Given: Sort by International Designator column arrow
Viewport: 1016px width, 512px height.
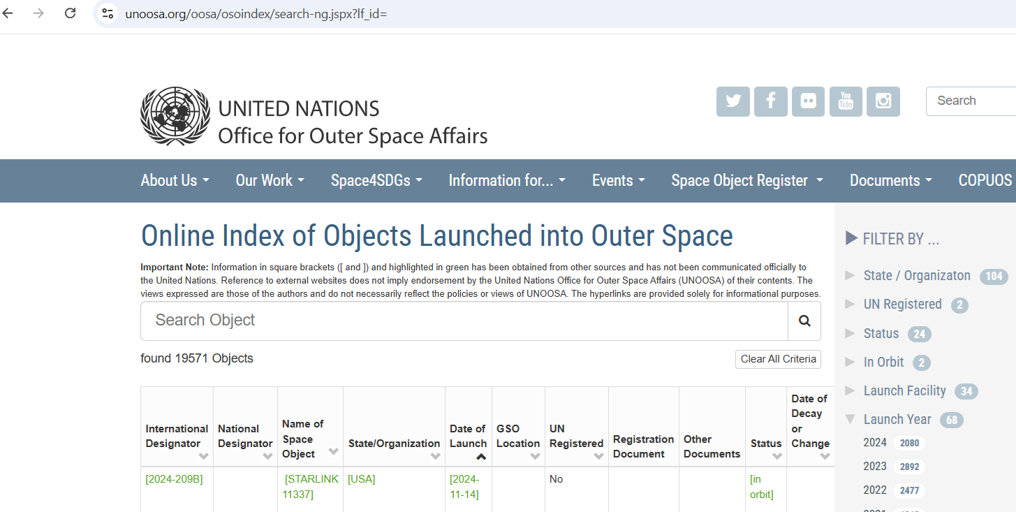Looking at the screenshot, I should 204,456.
